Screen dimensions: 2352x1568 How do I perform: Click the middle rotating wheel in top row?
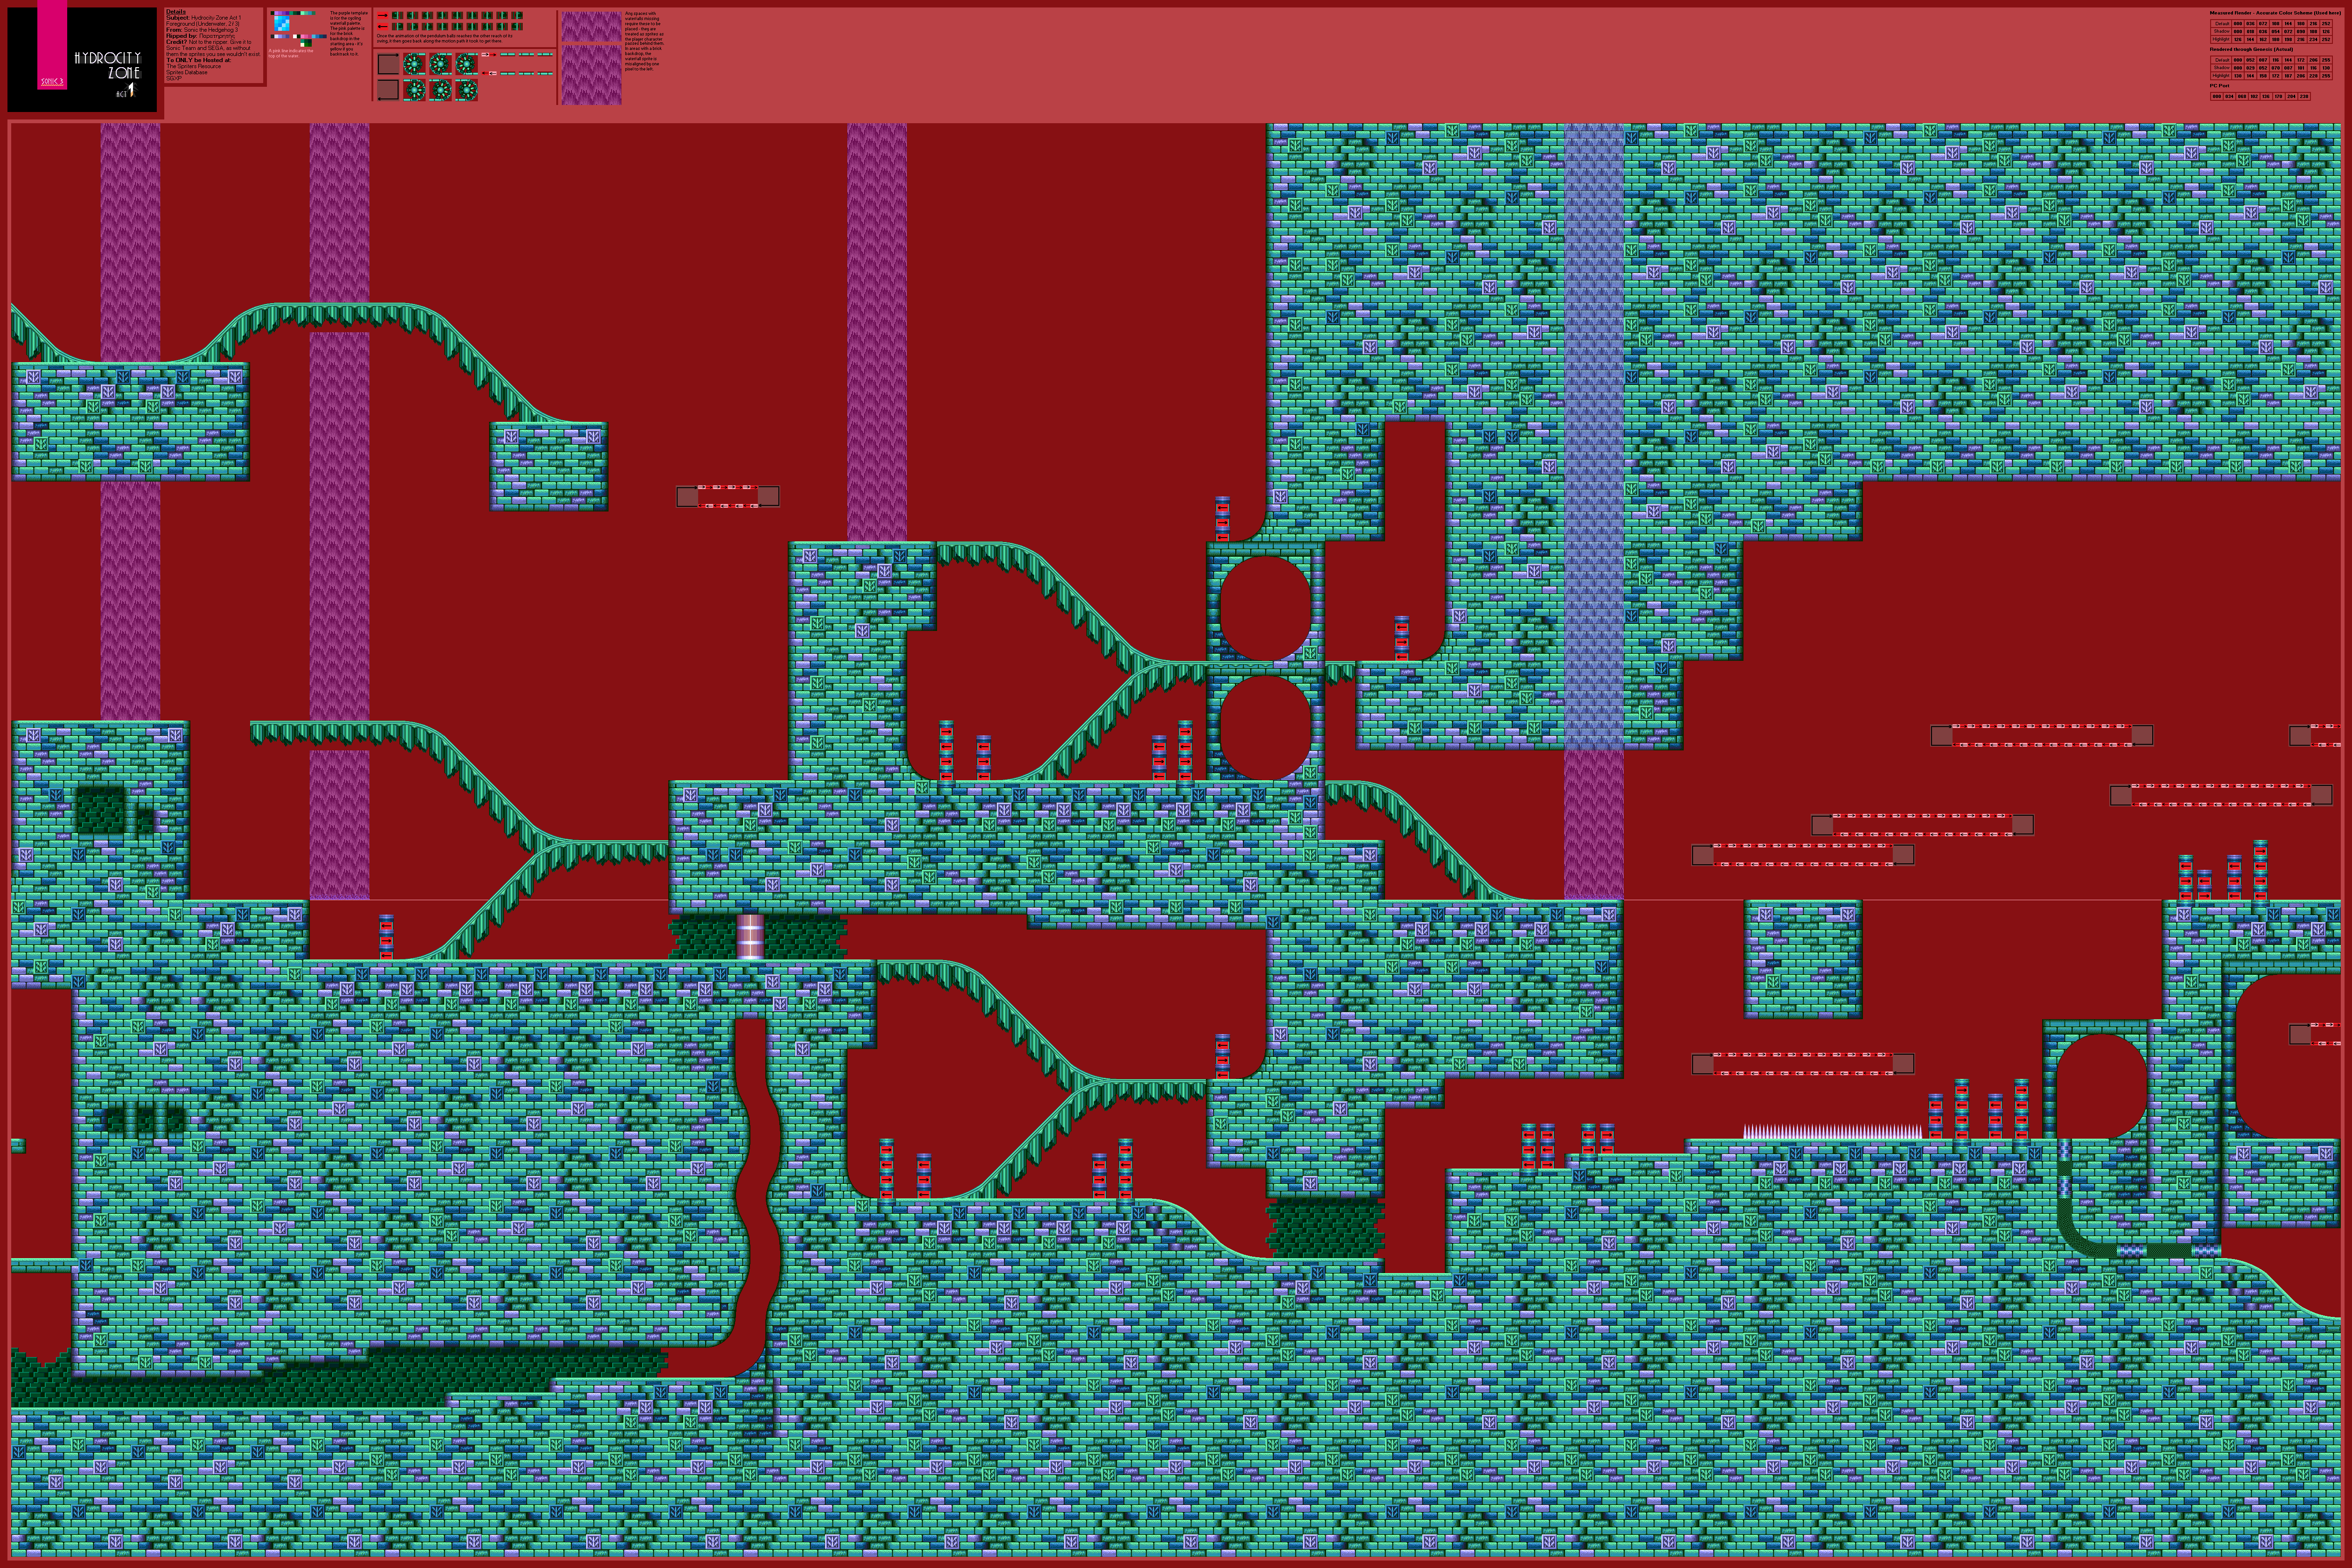(x=441, y=64)
